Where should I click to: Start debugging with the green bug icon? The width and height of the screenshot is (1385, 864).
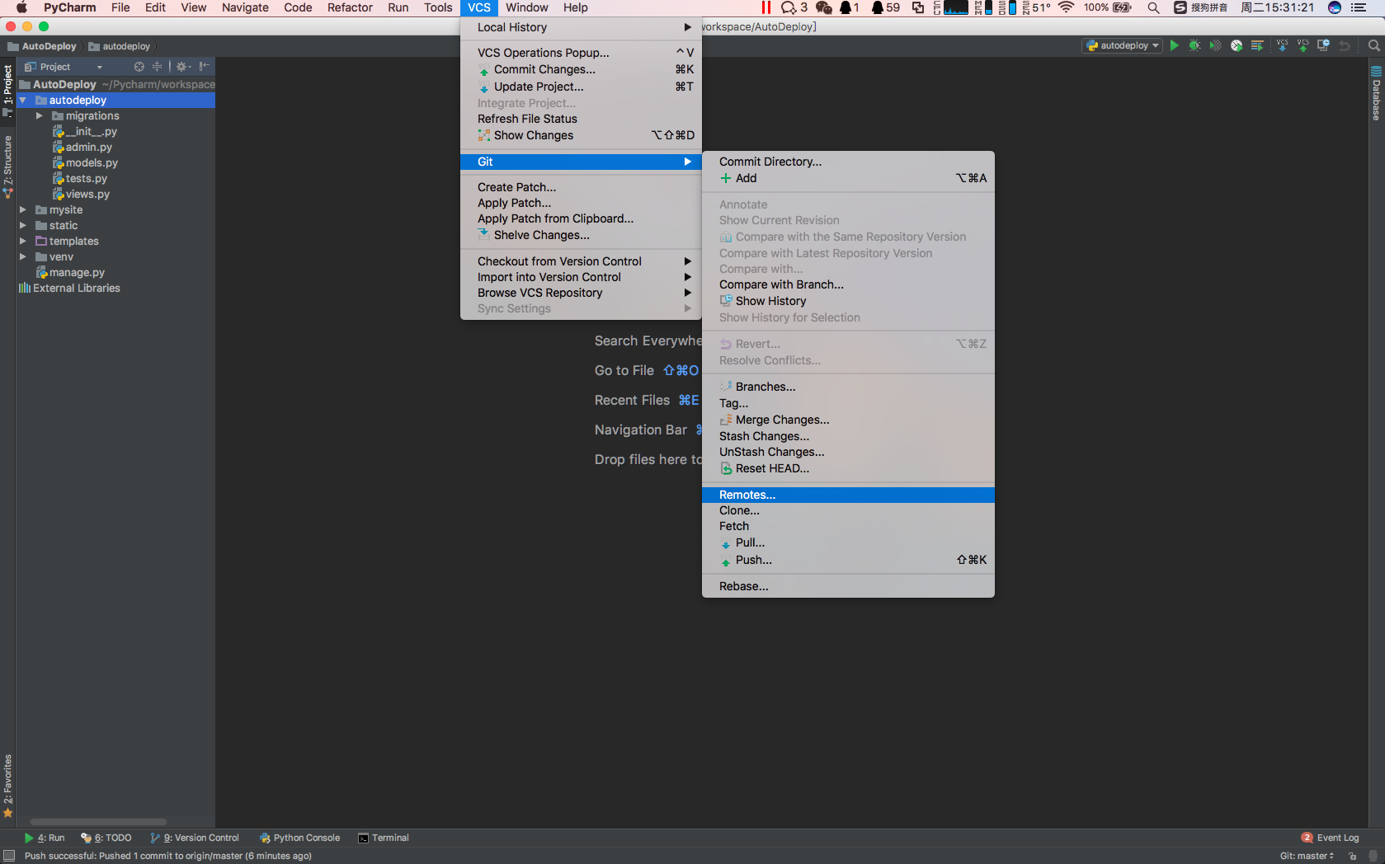point(1194,45)
